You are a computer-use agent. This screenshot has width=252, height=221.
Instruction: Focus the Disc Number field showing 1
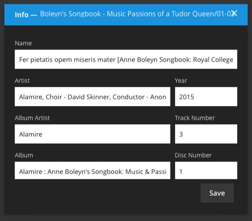[x=206, y=170]
